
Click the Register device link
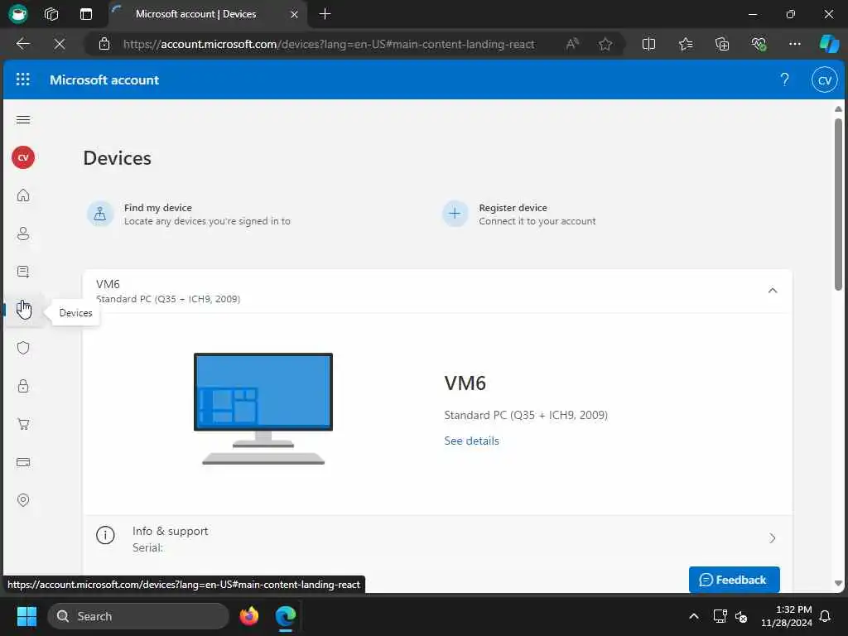(x=513, y=208)
